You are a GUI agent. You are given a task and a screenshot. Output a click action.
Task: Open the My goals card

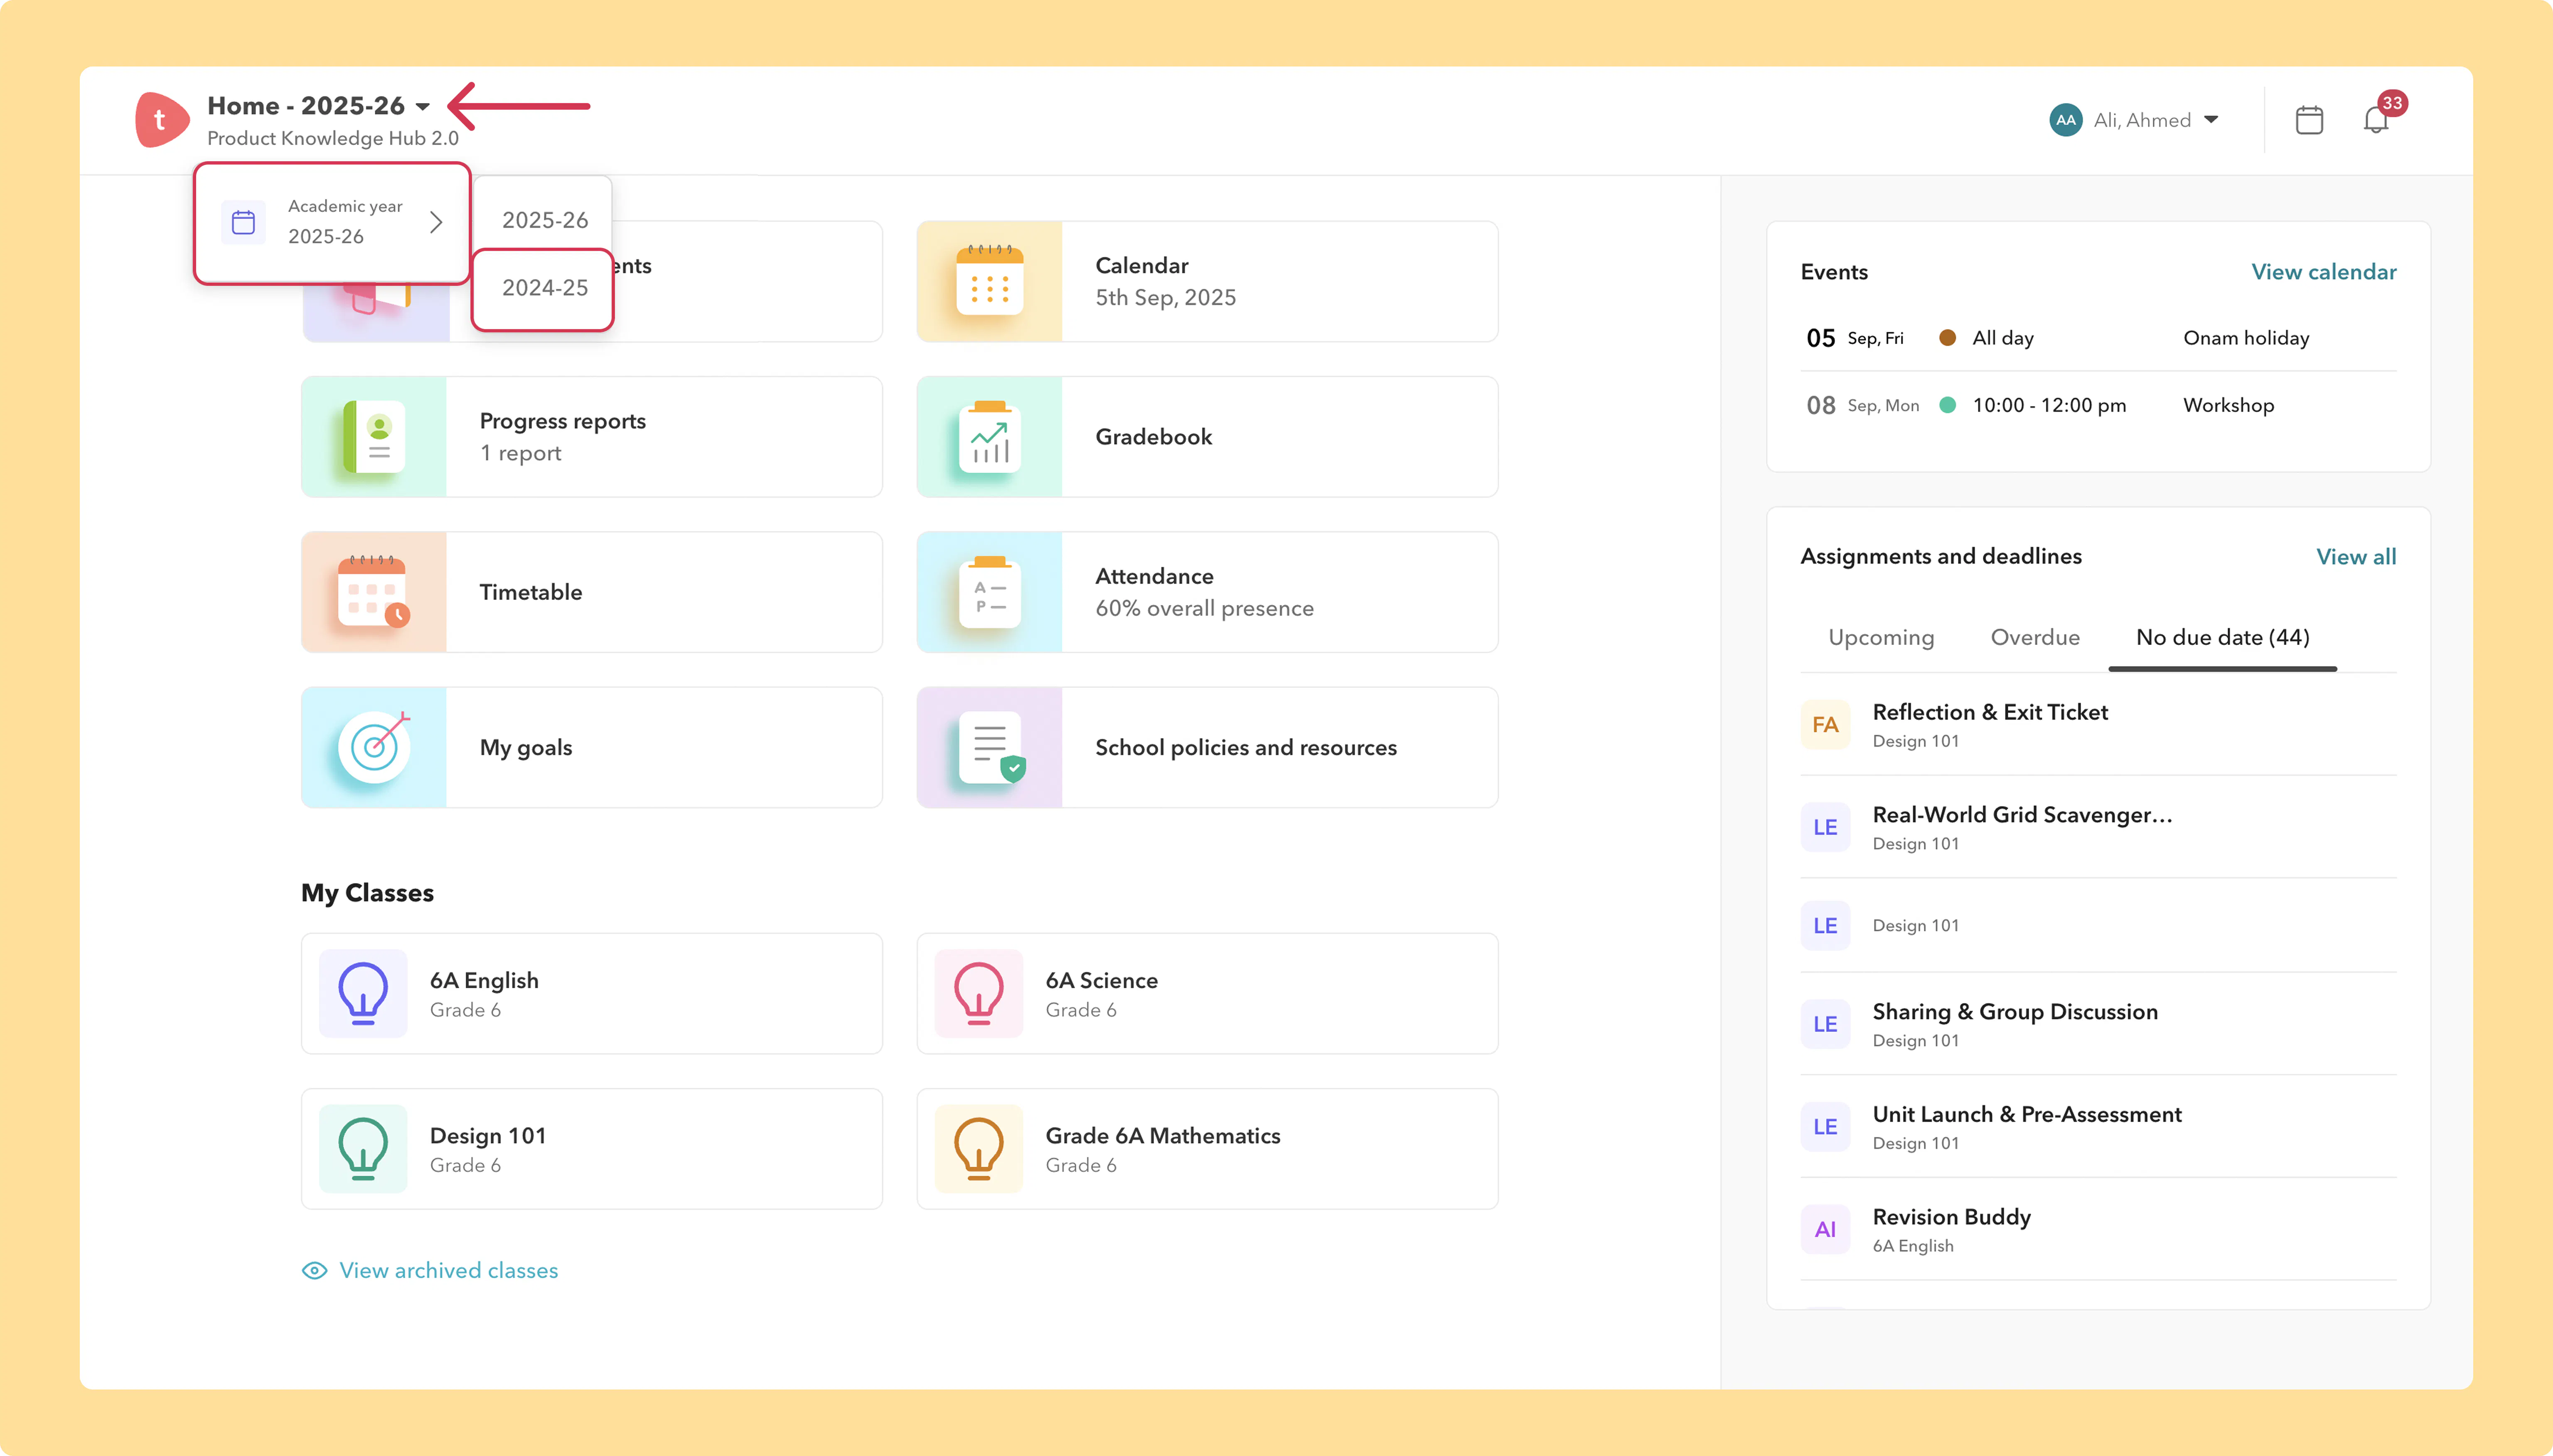592,747
